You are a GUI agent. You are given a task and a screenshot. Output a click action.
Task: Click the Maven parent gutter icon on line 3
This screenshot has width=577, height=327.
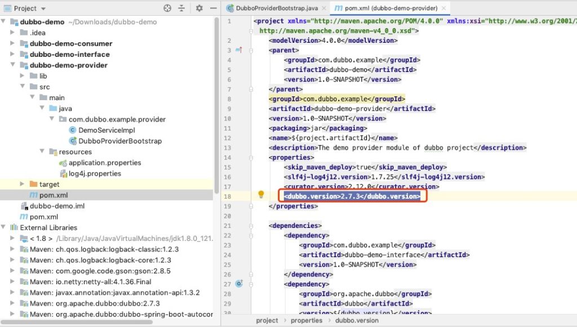pos(239,50)
